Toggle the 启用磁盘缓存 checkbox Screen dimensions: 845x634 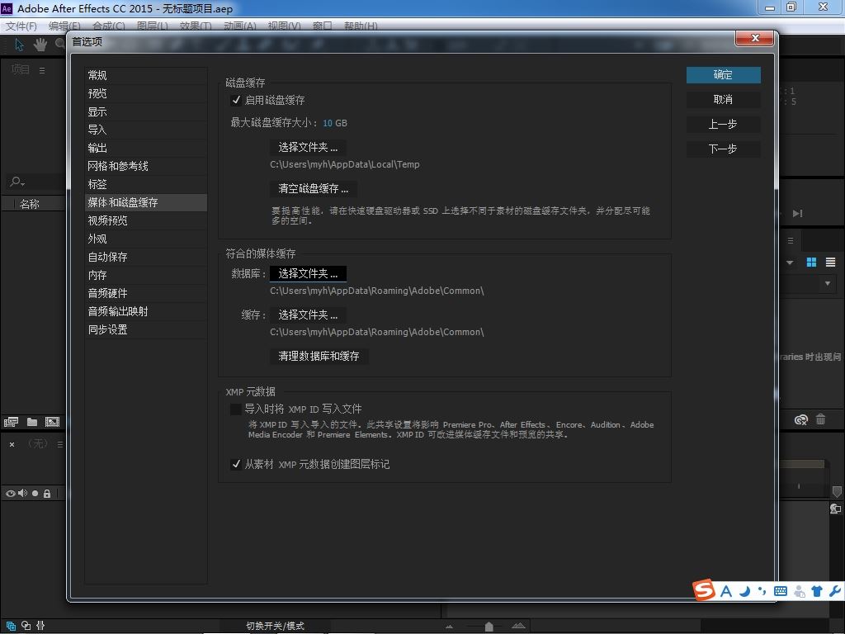[236, 100]
